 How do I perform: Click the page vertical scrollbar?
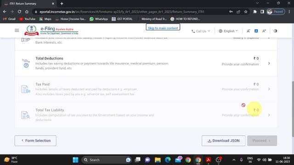pyautogui.click(x=293, y=109)
